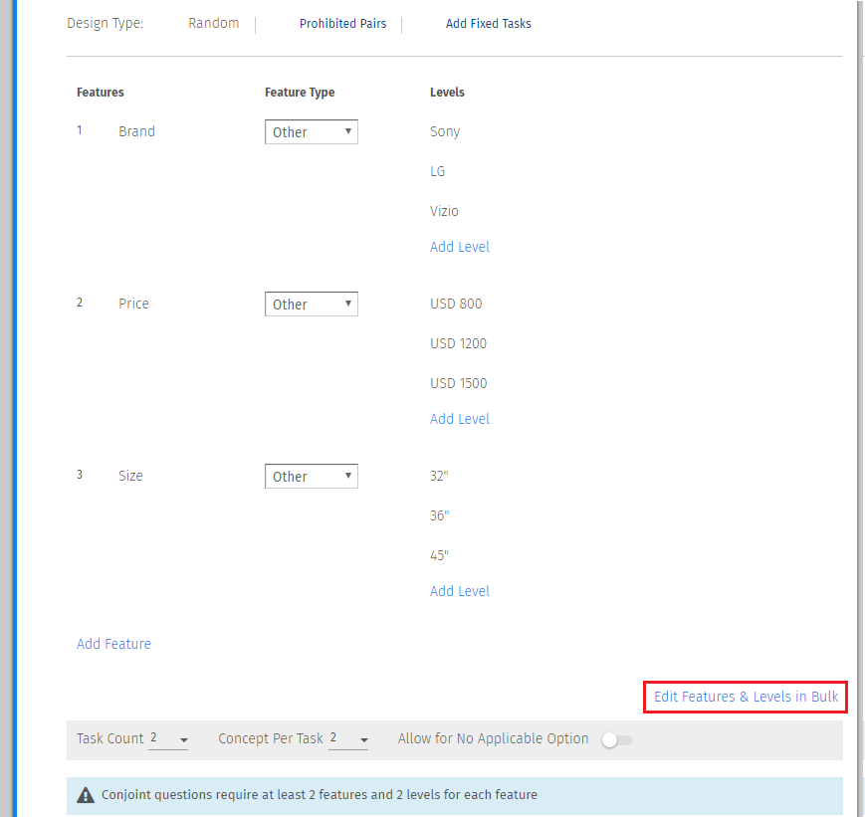Image resolution: width=865 pixels, height=817 pixels.
Task: Click Add Level under Price levels
Action: (x=459, y=419)
